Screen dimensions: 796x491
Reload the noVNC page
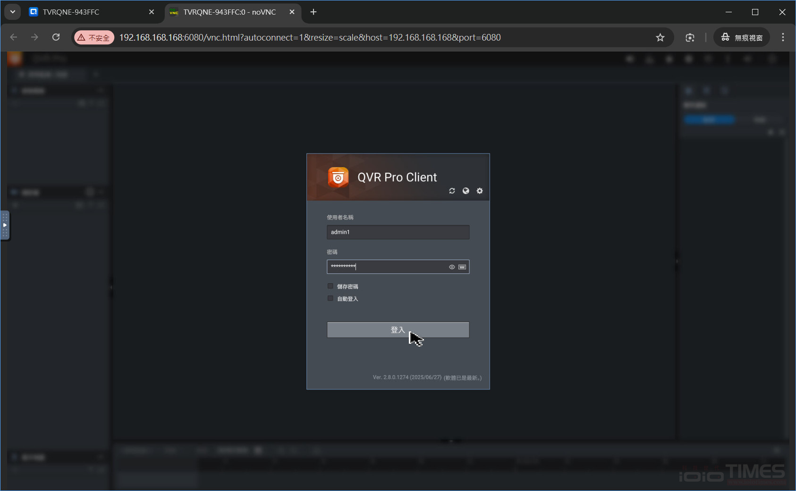[56, 37]
